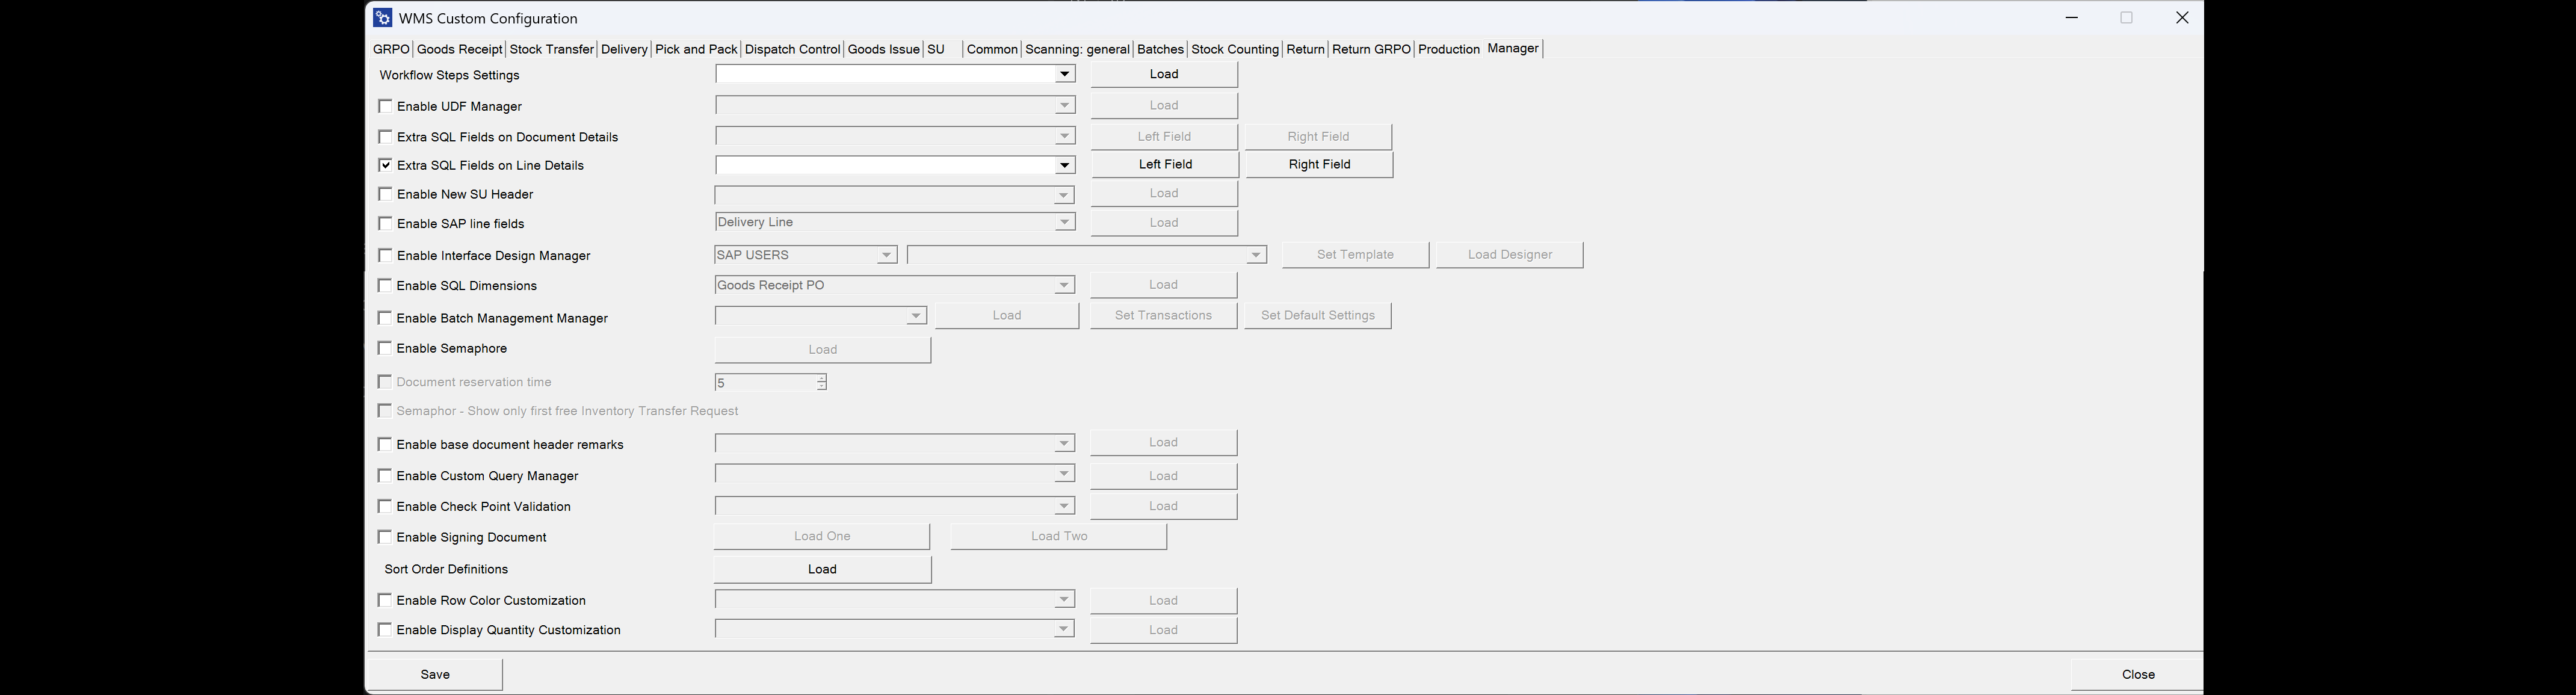Image resolution: width=2576 pixels, height=695 pixels.
Task: Click the WMS Custom Configuration app icon
Action: (x=382, y=18)
